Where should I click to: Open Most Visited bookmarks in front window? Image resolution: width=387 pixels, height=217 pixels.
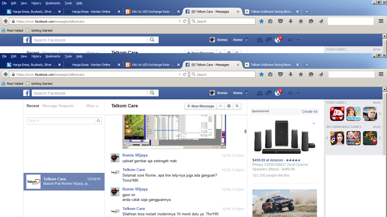(12, 83)
